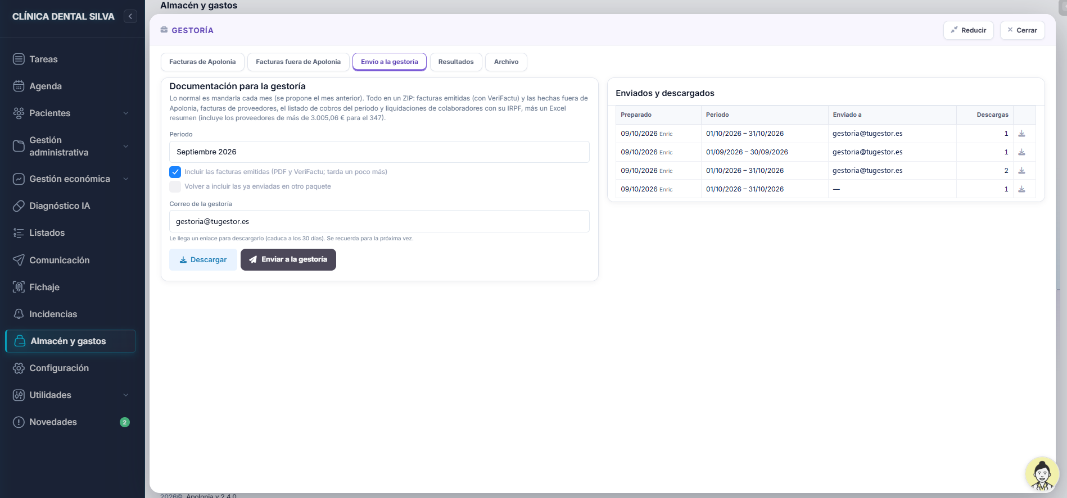The image size is (1067, 498).
Task: Click the Agenda calendar icon
Action: click(x=19, y=86)
